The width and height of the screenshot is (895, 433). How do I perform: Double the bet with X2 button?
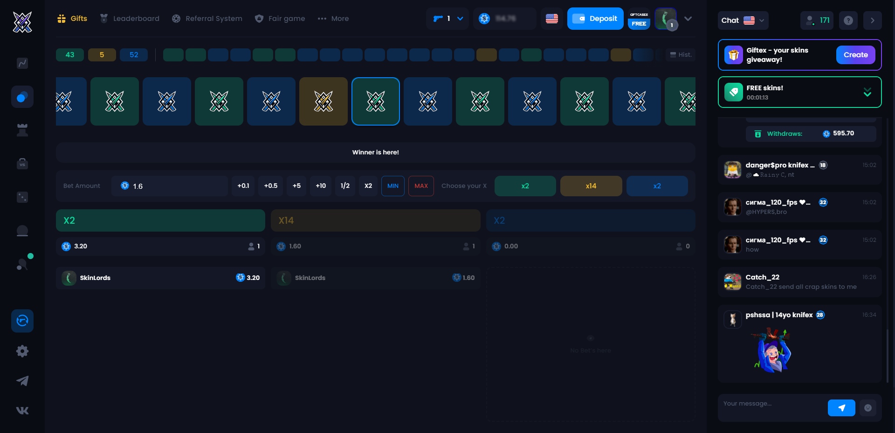tap(368, 186)
